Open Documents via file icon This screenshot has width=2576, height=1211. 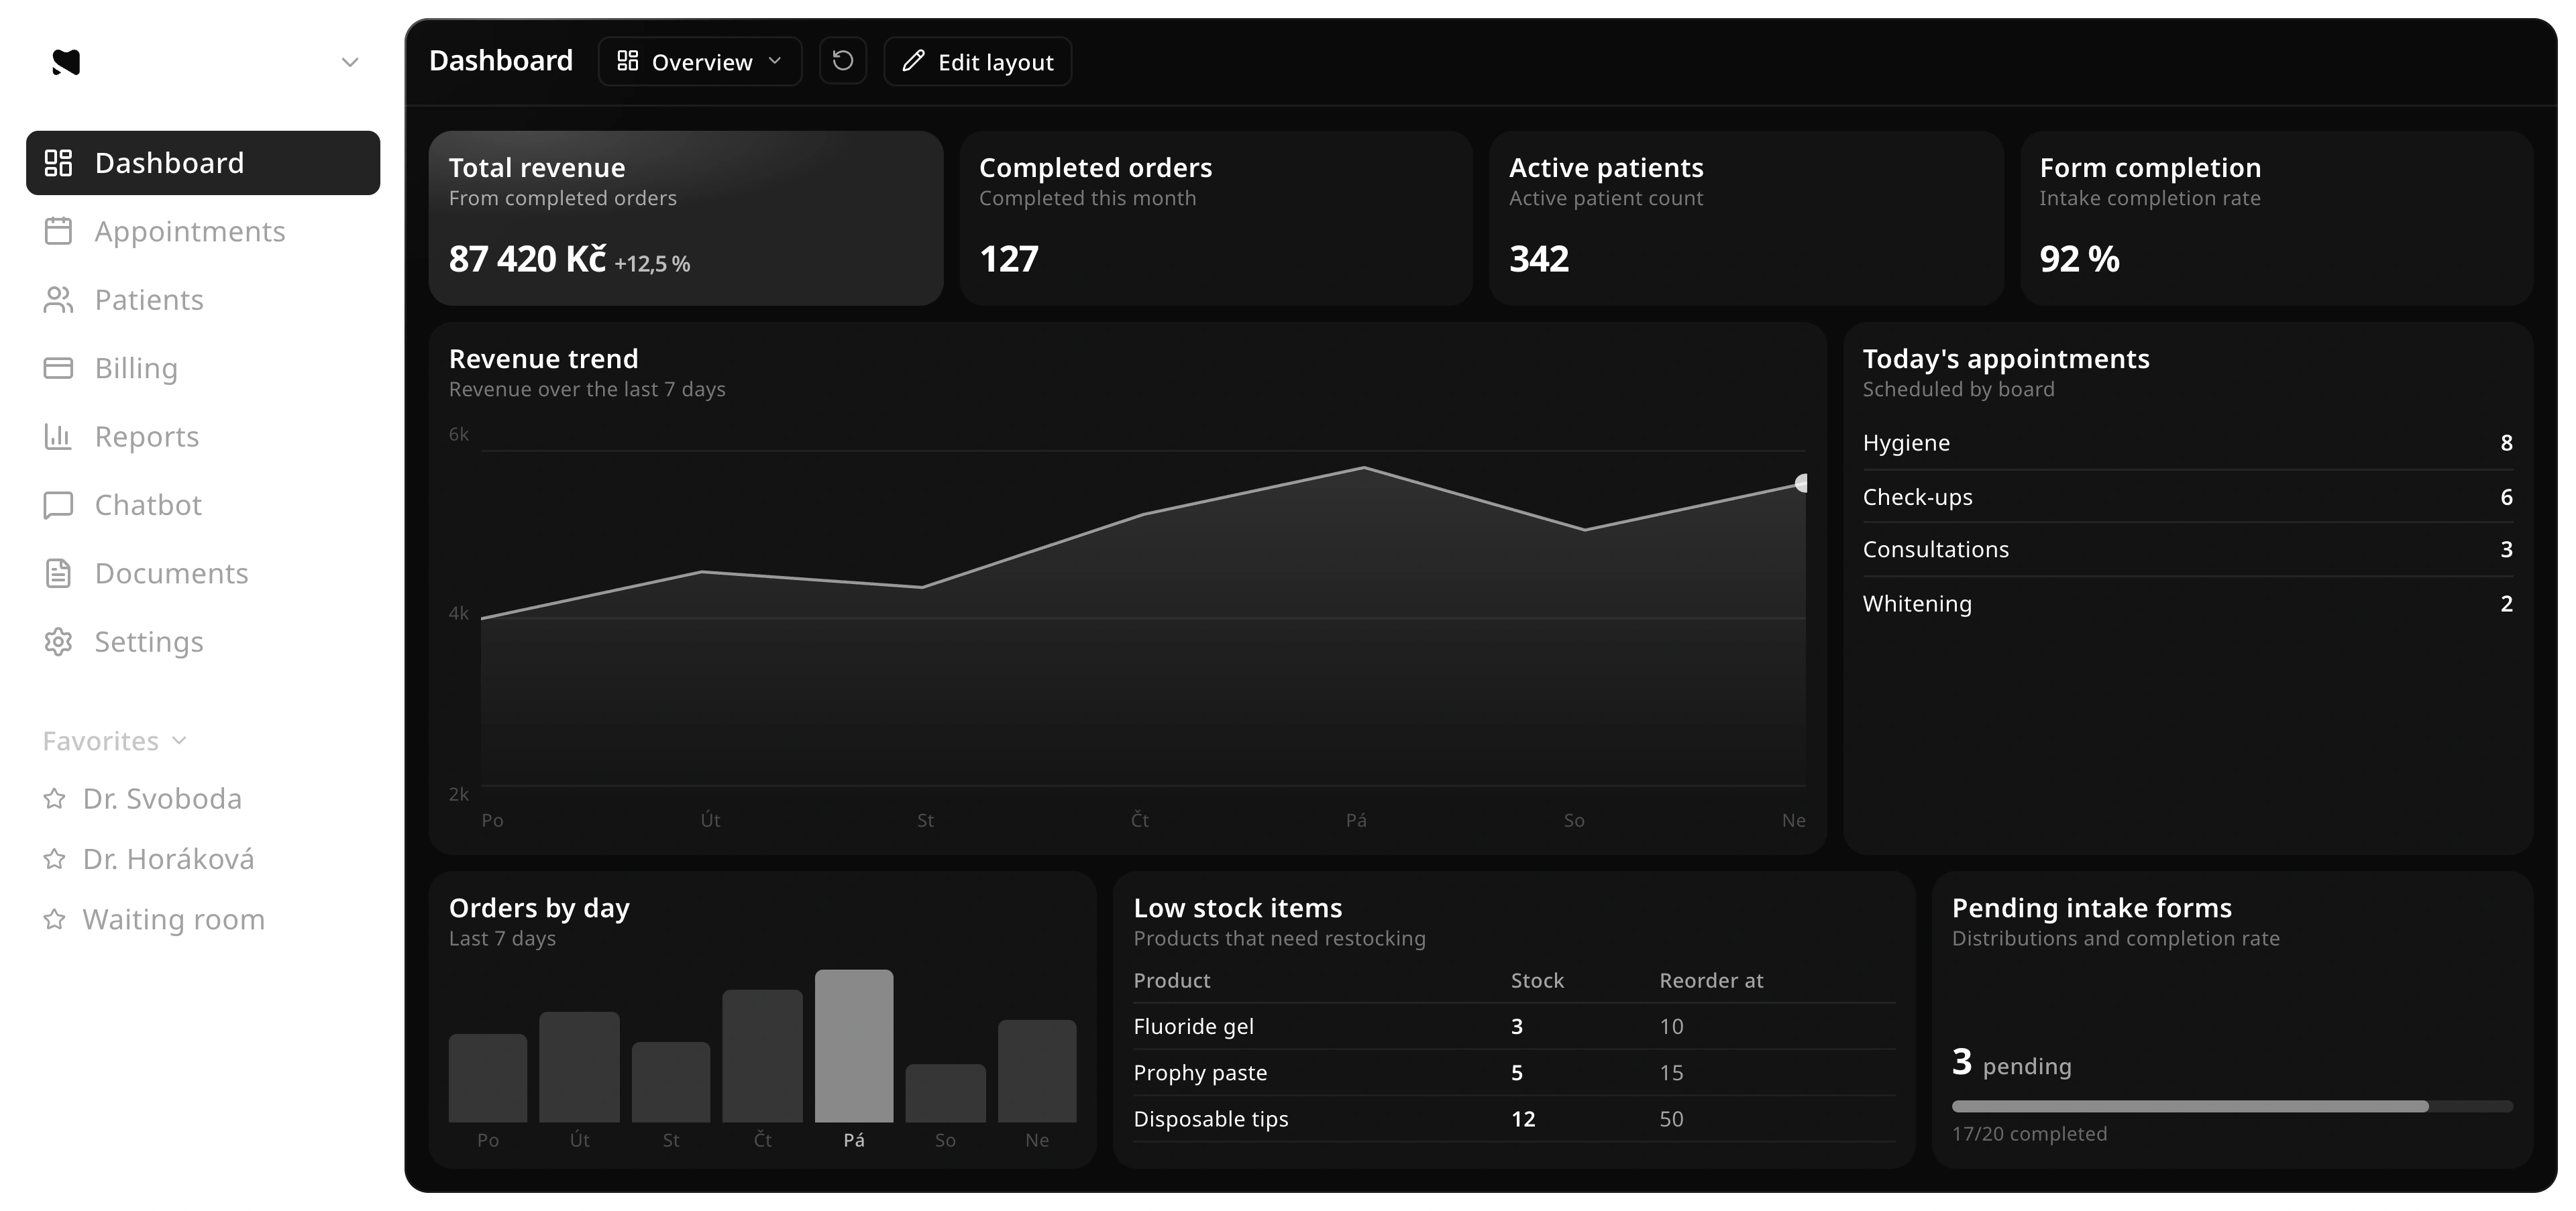(58, 573)
